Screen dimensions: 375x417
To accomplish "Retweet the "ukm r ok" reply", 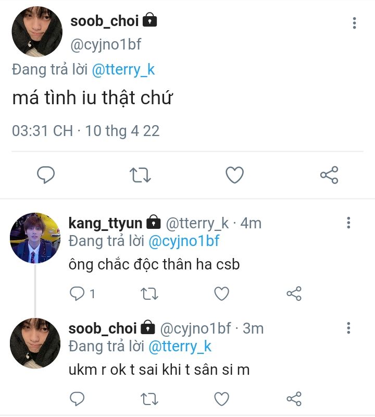I will (149, 399).
